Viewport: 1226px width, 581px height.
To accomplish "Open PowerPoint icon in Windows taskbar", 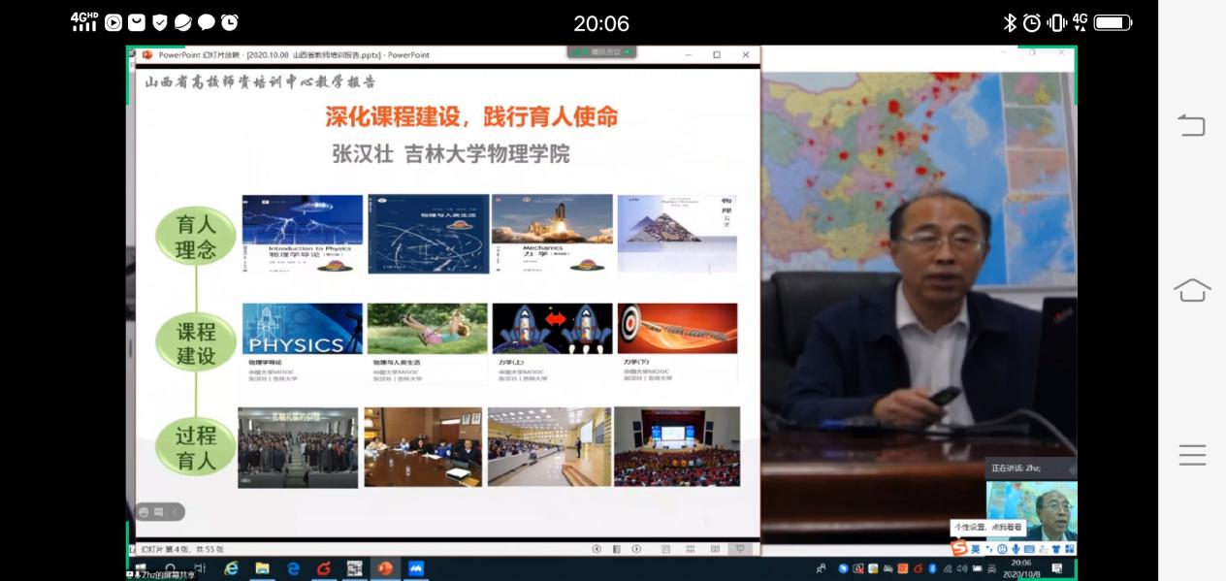I will pos(385,568).
